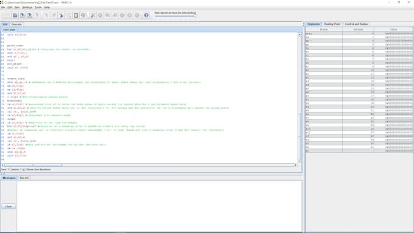Click the Copy toolbar icon
Screen dimensions: 414x233
[x=69, y=15]
